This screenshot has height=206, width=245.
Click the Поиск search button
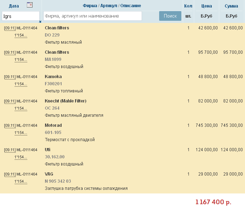170,16
